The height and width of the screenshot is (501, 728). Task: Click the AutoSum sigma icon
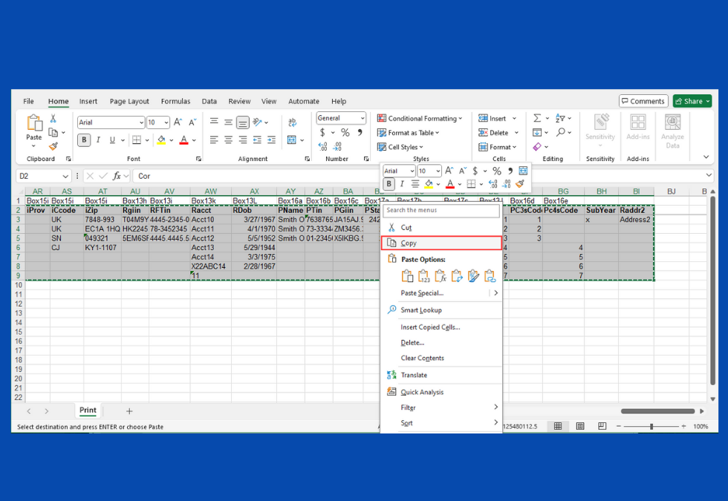537,119
